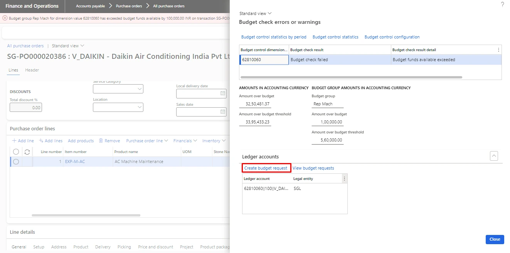Open Budget control statistics by period

click(x=274, y=37)
